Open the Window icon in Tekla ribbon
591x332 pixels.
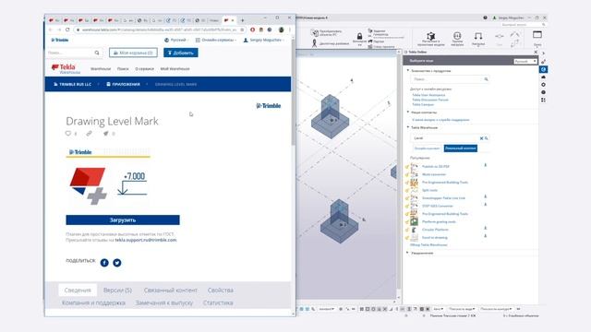pos(537,35)
